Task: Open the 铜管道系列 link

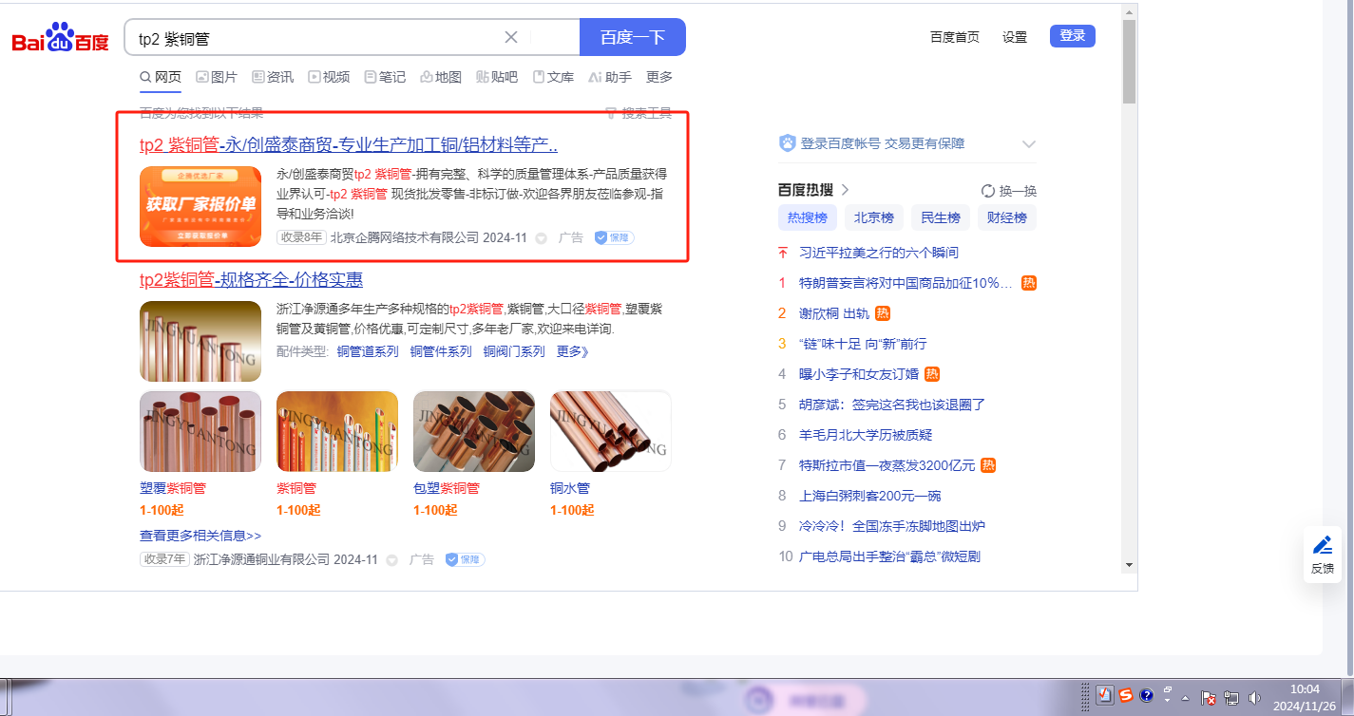Action: pos(368,351)
